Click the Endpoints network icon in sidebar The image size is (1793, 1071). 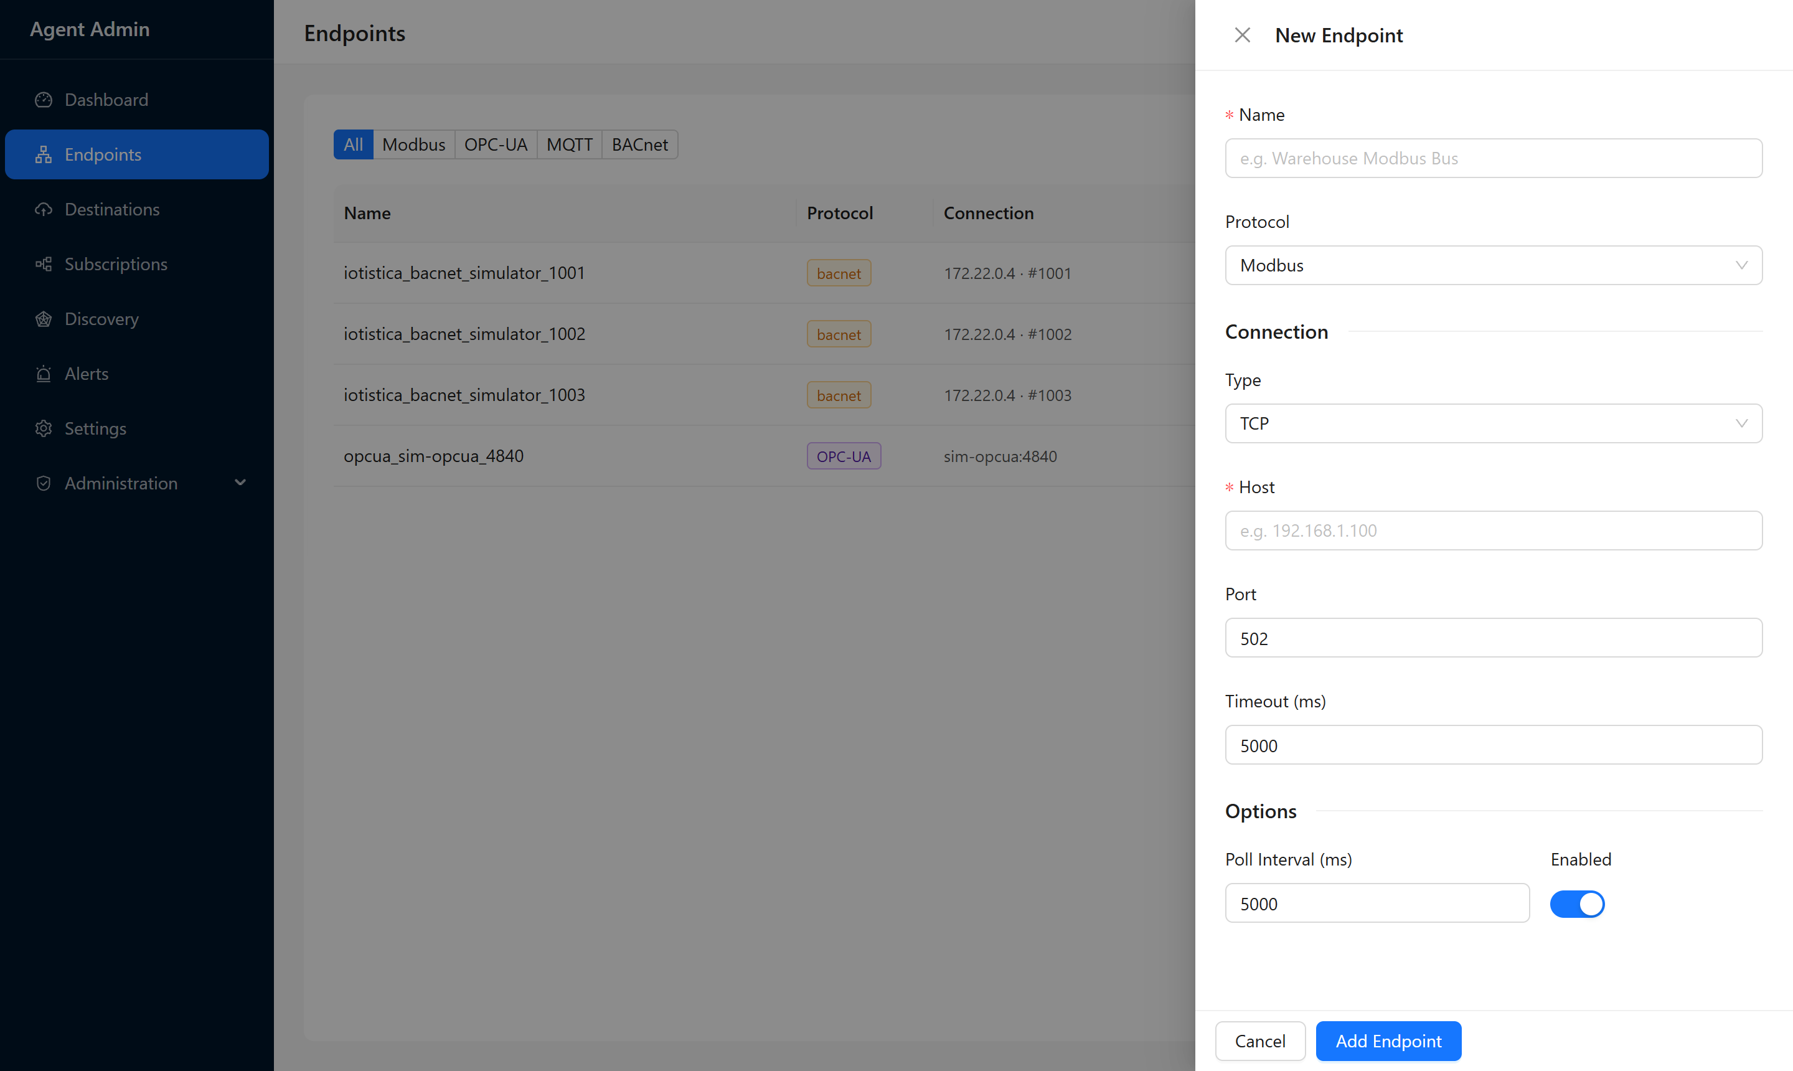44,154
